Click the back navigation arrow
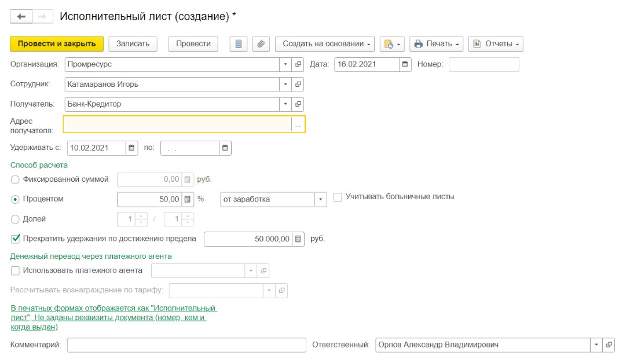This screenshot has width=630, height=359. (x=21, y=17)
